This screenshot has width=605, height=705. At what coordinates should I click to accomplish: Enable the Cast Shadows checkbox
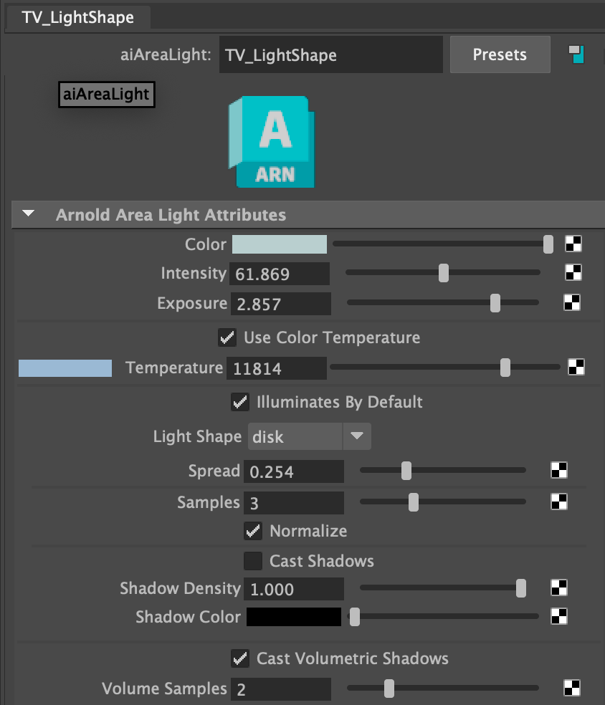[x=253, y=560]
